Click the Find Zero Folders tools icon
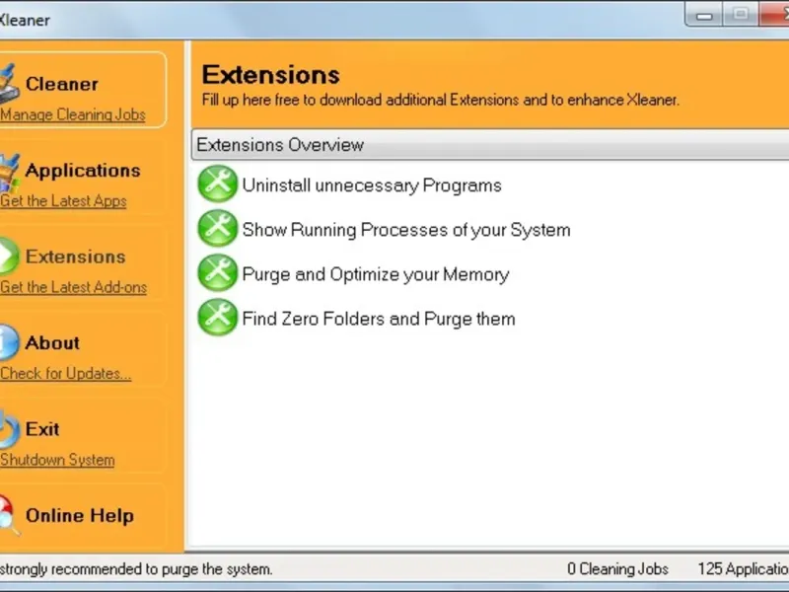The width and height of the screenshot is (789, 592). click(217, 317)
